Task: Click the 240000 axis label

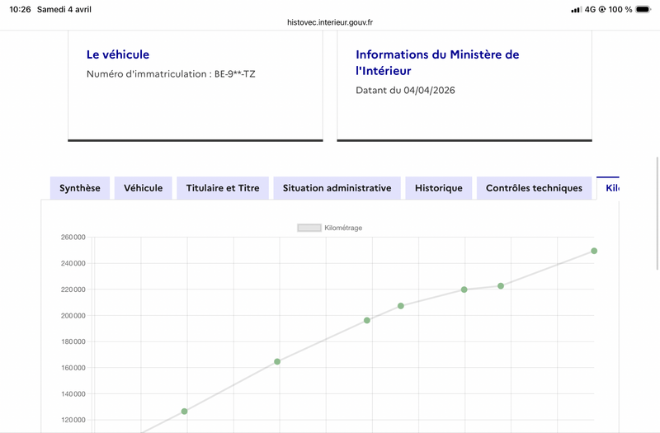Action: click(73, 263)
